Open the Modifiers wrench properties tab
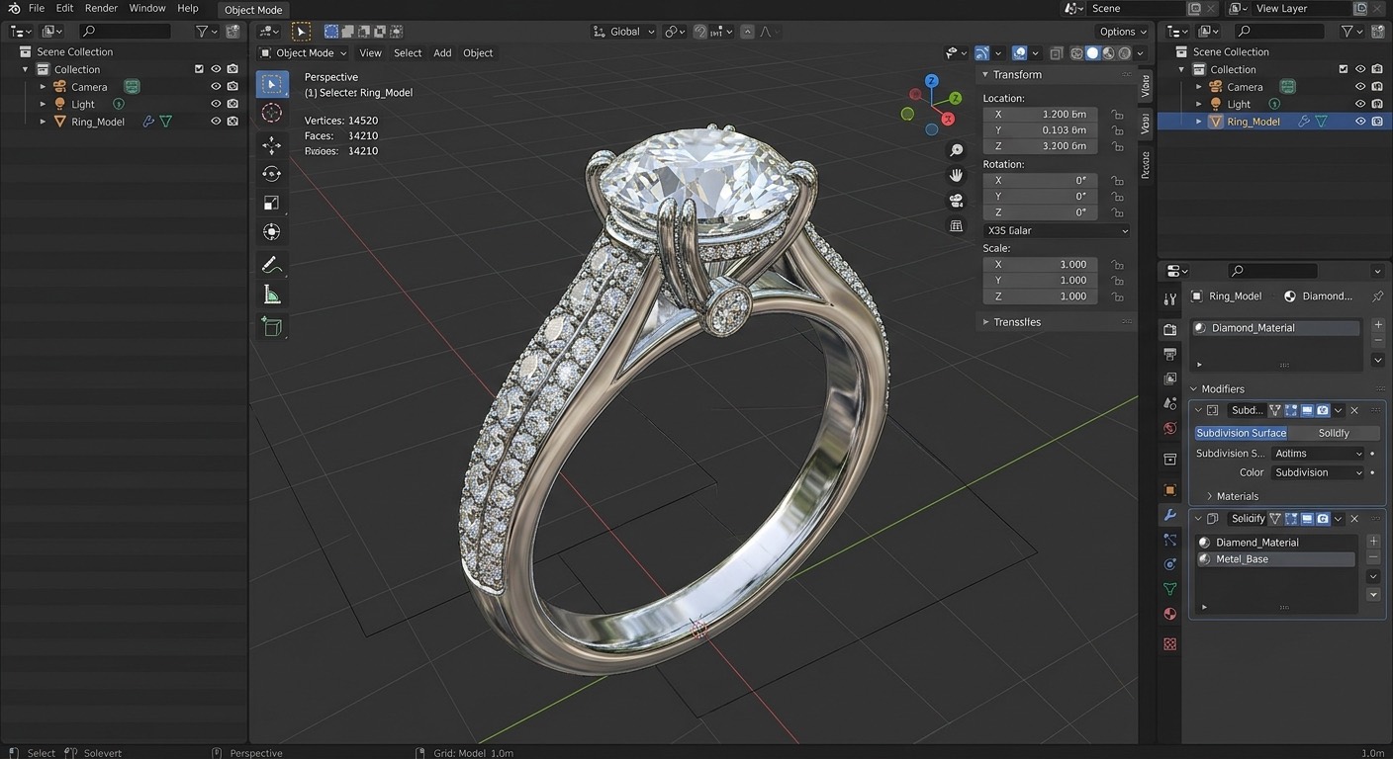Image resolution: width=1393 pixels, height=759 pixels. 1170,515
